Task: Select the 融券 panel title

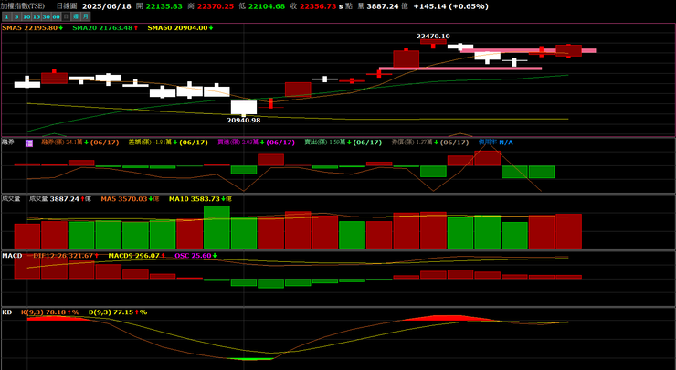Action: [8, 143]
